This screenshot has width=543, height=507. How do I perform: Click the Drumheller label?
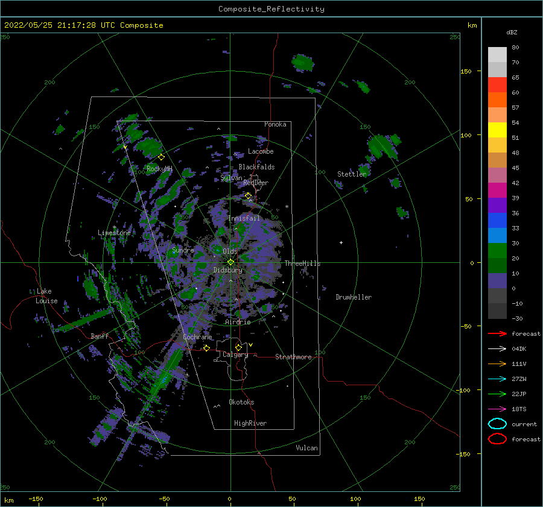[354, 297]
